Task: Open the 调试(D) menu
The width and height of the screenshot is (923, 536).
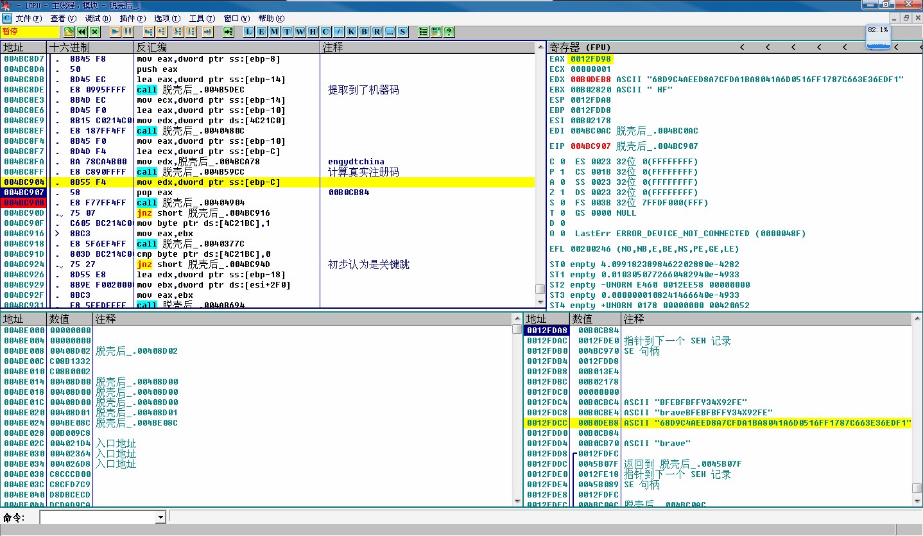Action: (x=98, y=19)
